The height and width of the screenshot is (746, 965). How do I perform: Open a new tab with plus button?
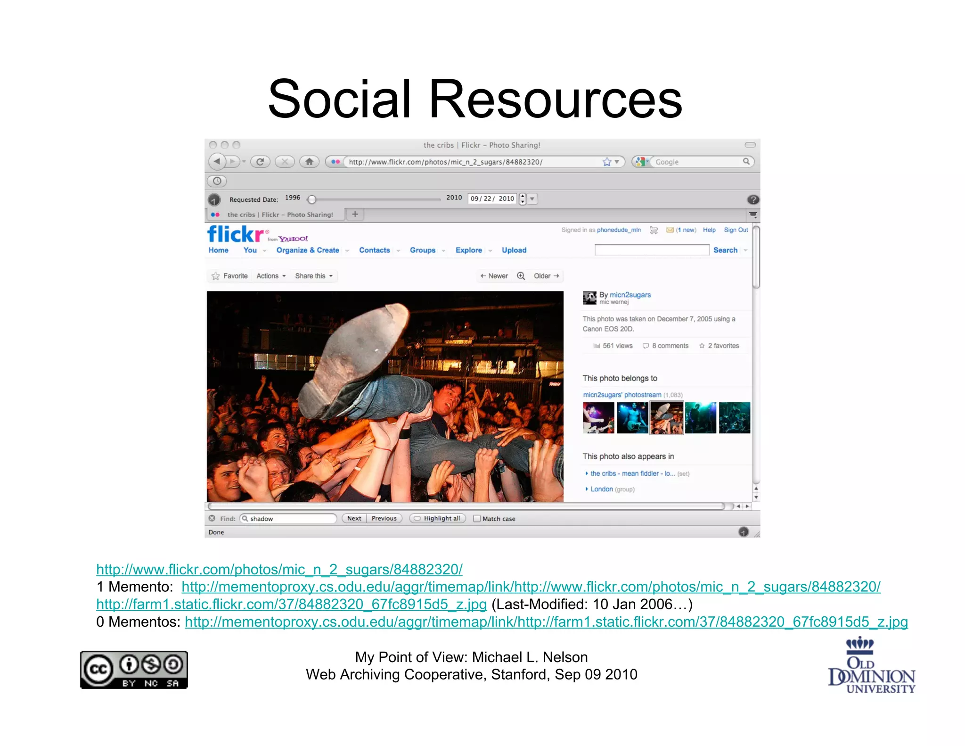355,214
